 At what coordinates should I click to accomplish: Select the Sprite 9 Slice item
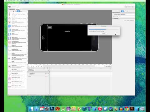(17, 38)
